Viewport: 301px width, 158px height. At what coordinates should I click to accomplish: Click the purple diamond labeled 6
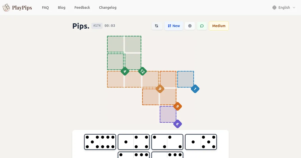pyautogui.click(x=178, y=124)
